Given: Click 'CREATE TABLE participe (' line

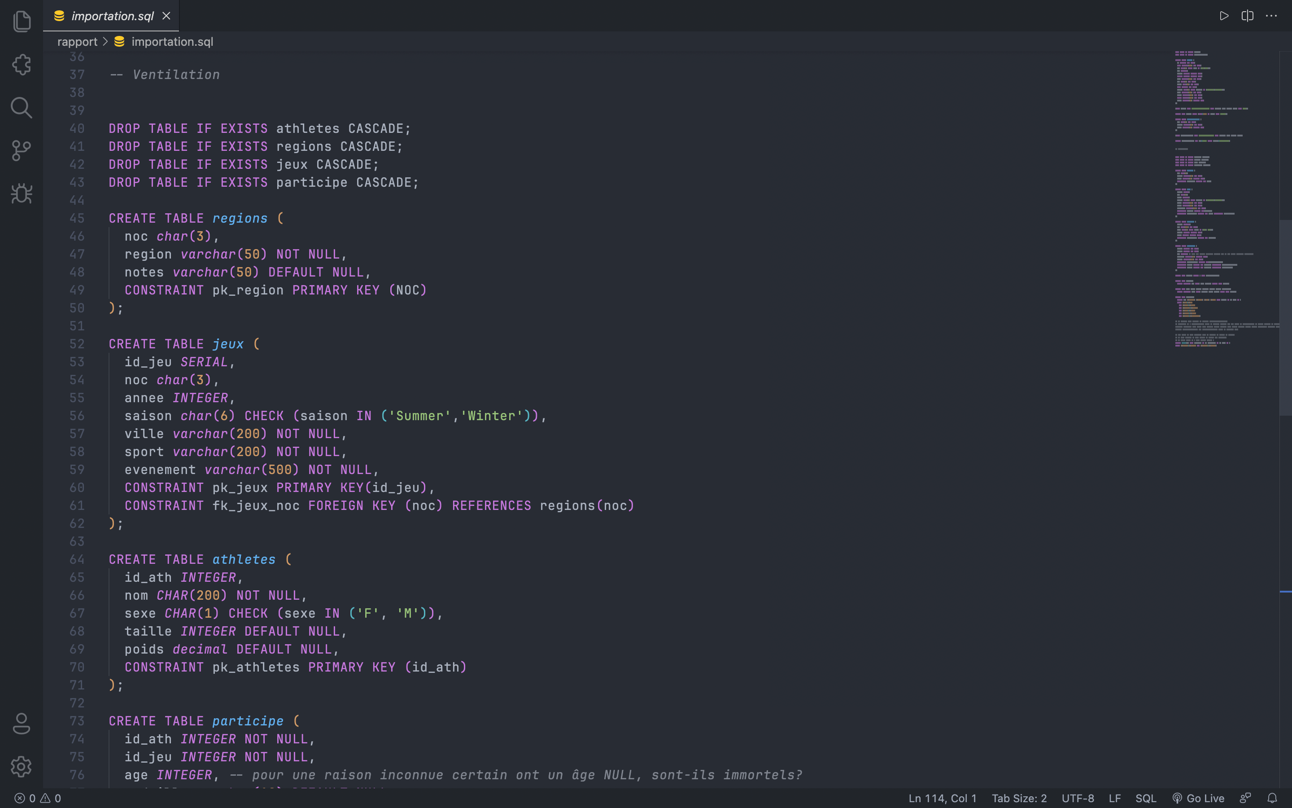Looking at the screenshot, I should pos(205,721).
